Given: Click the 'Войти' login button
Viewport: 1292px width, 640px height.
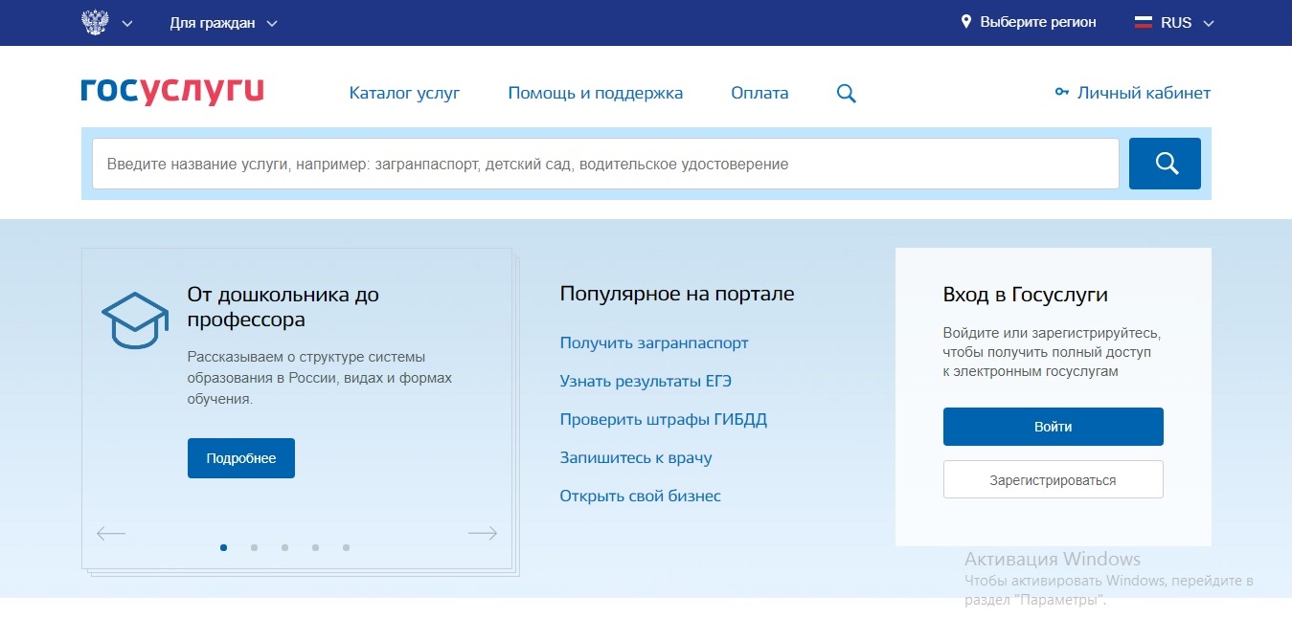Looking at the screenshot, I should 1054,427.
